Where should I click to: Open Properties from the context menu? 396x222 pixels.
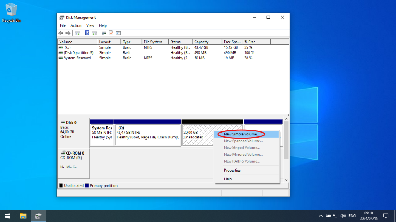233,170
